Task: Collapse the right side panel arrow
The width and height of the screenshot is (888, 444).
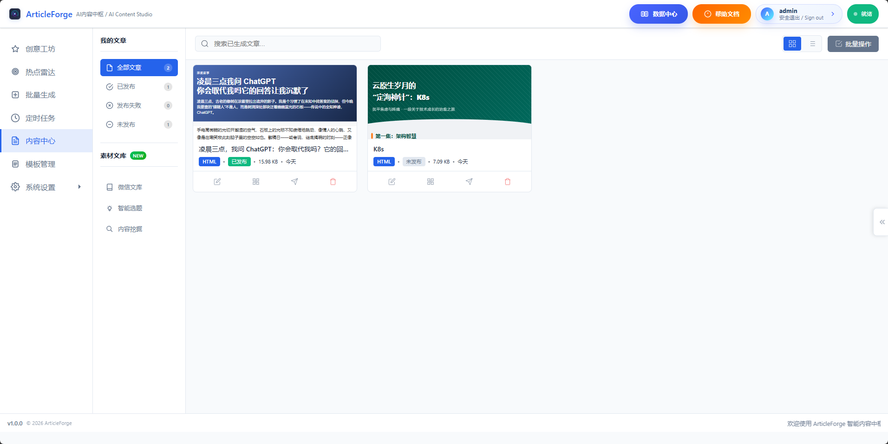Action: tap(881, 222)
